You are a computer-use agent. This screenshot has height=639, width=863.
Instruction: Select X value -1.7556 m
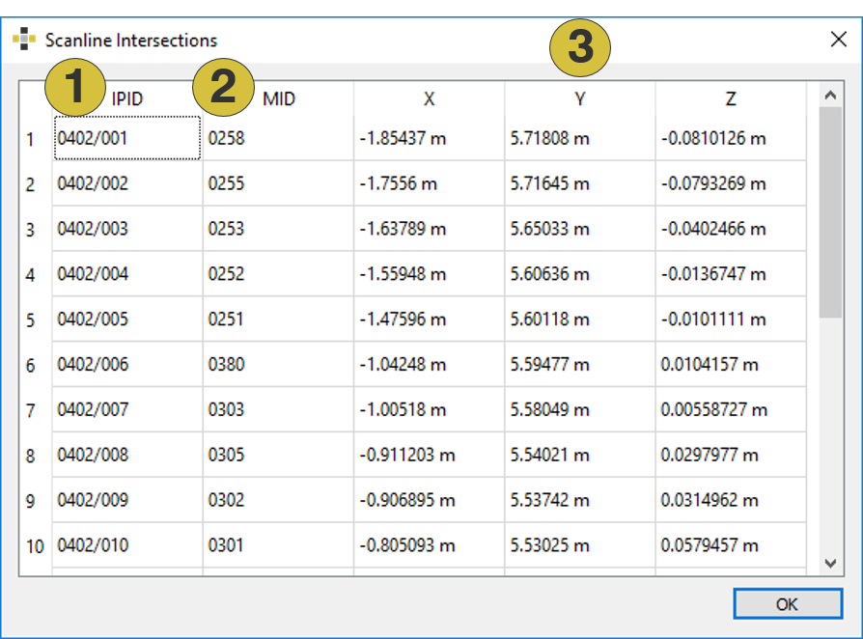tap(429, 183)
